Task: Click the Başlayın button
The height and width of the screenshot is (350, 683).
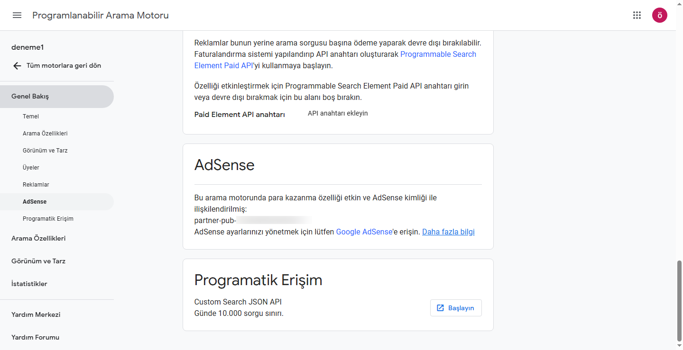Action: [x=456, y=308]
